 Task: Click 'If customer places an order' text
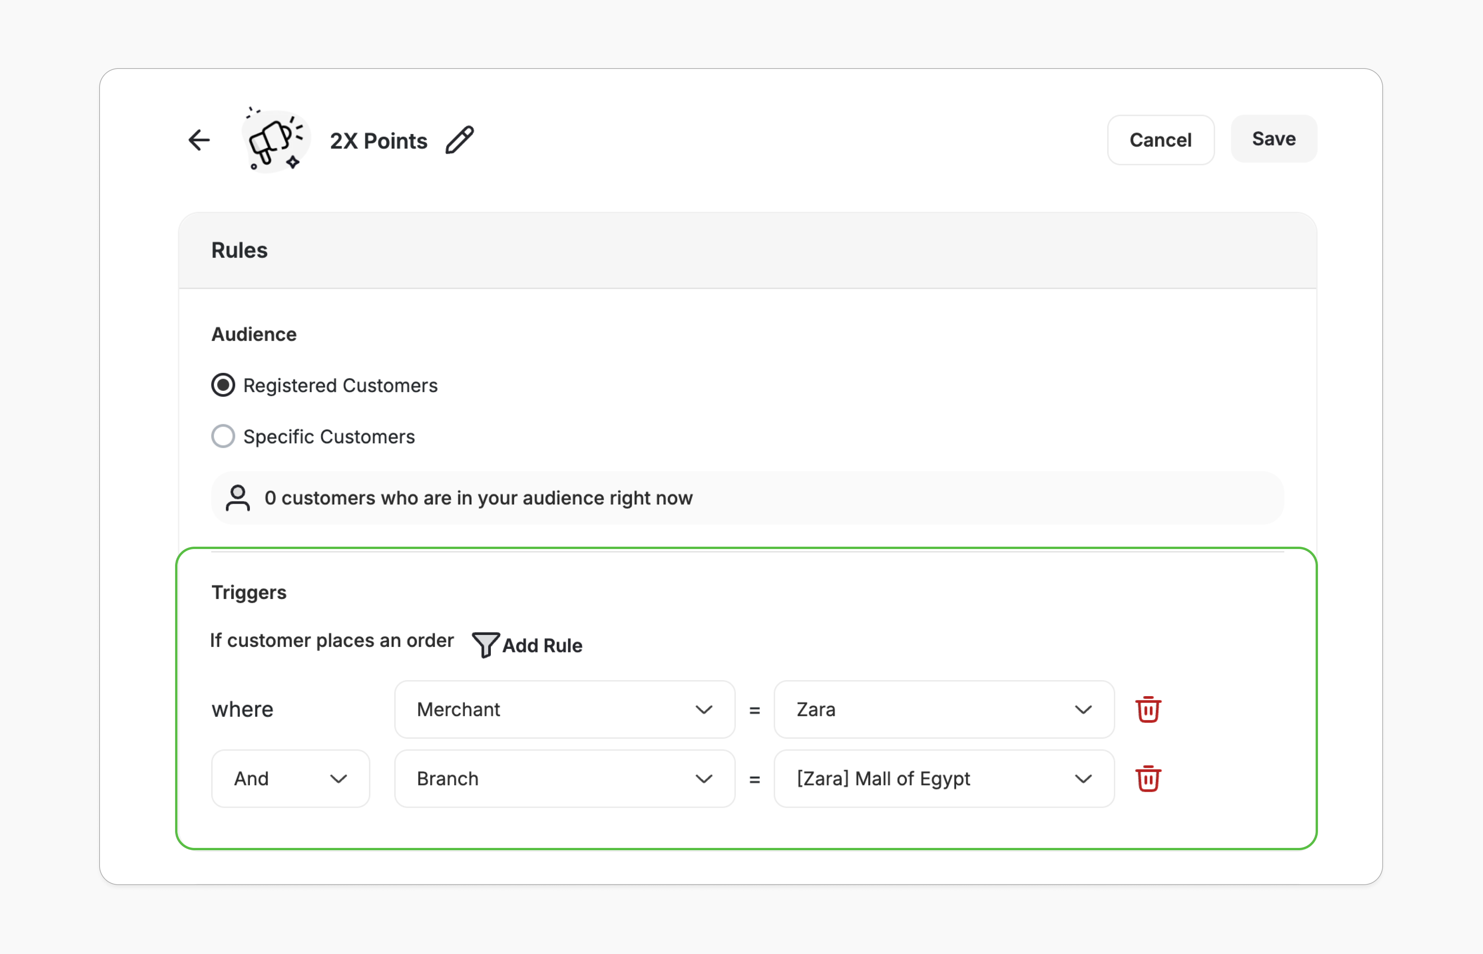point(332,640)
